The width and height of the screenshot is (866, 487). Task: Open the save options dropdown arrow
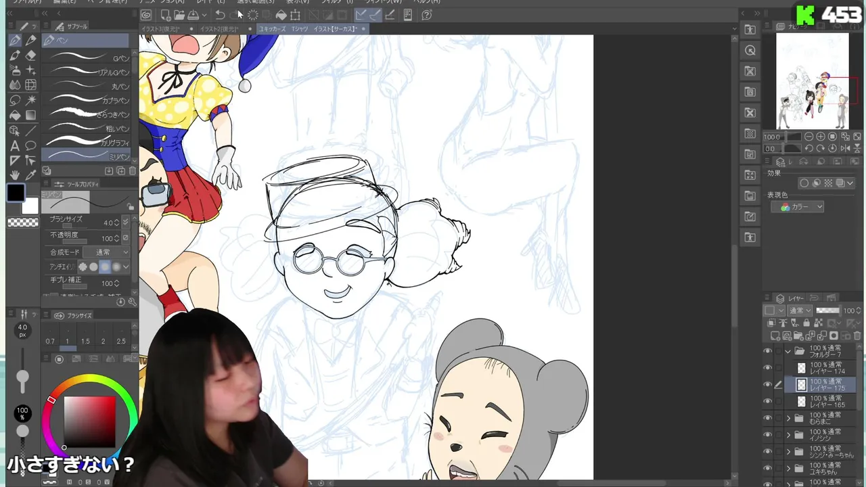204,15
